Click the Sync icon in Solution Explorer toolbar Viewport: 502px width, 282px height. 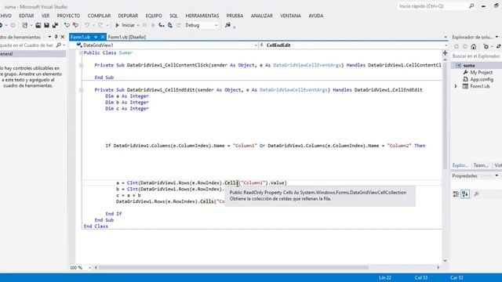[499, 47]
